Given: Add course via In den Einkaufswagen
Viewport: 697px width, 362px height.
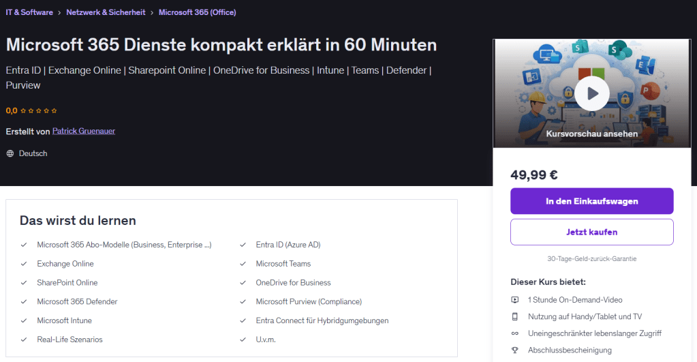Looking at the screenshot, I should (591, 201).
